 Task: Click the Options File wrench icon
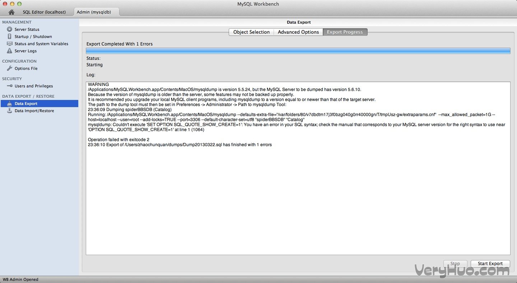[x=10, y=68]
